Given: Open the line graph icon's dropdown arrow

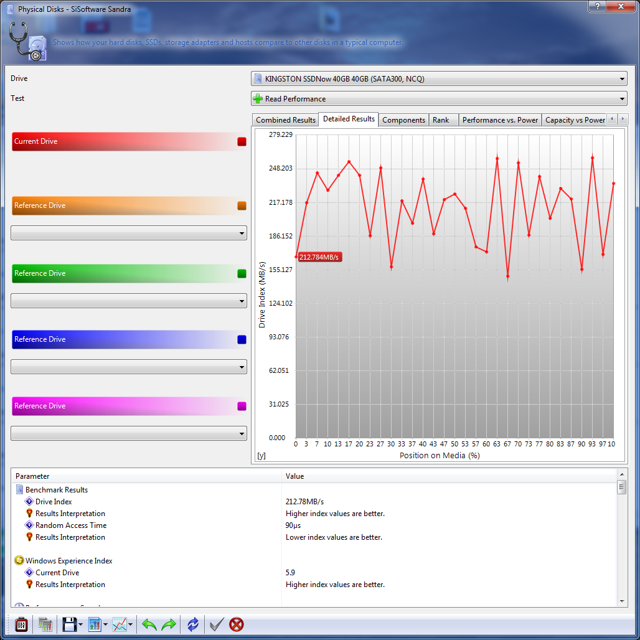Looking at the screenshot, I should 130,624.
